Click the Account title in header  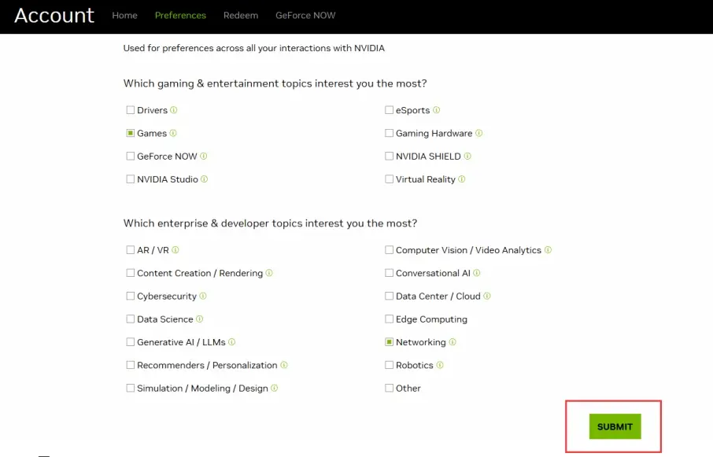54,16
